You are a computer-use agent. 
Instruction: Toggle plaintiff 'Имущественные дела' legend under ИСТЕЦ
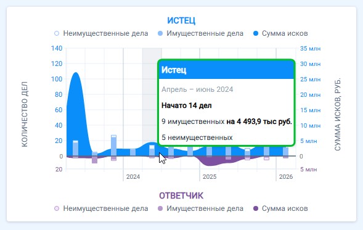pyautogui.click(x=200, y=33)
